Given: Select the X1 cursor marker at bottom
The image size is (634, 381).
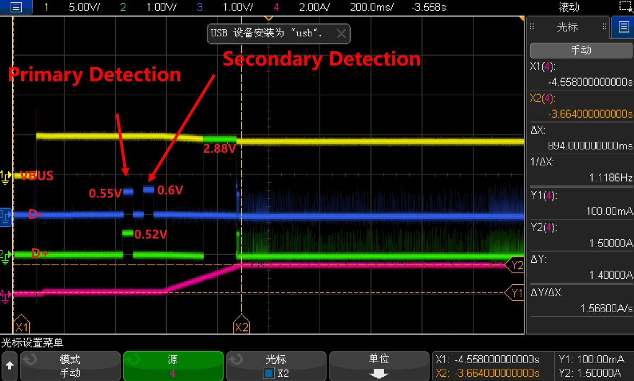Looking at the screenshot, I should pos(21,325).
